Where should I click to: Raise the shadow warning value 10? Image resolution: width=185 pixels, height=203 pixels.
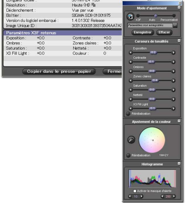(x=142, y=196)
